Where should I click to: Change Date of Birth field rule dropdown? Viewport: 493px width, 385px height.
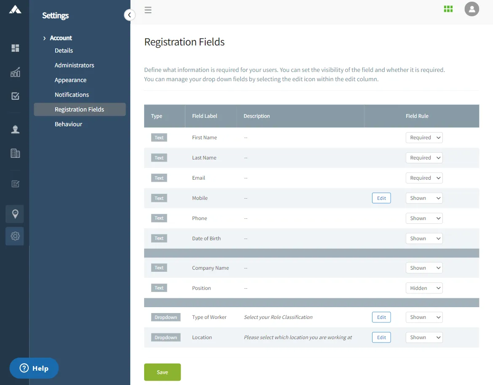(x=424, y=239)
